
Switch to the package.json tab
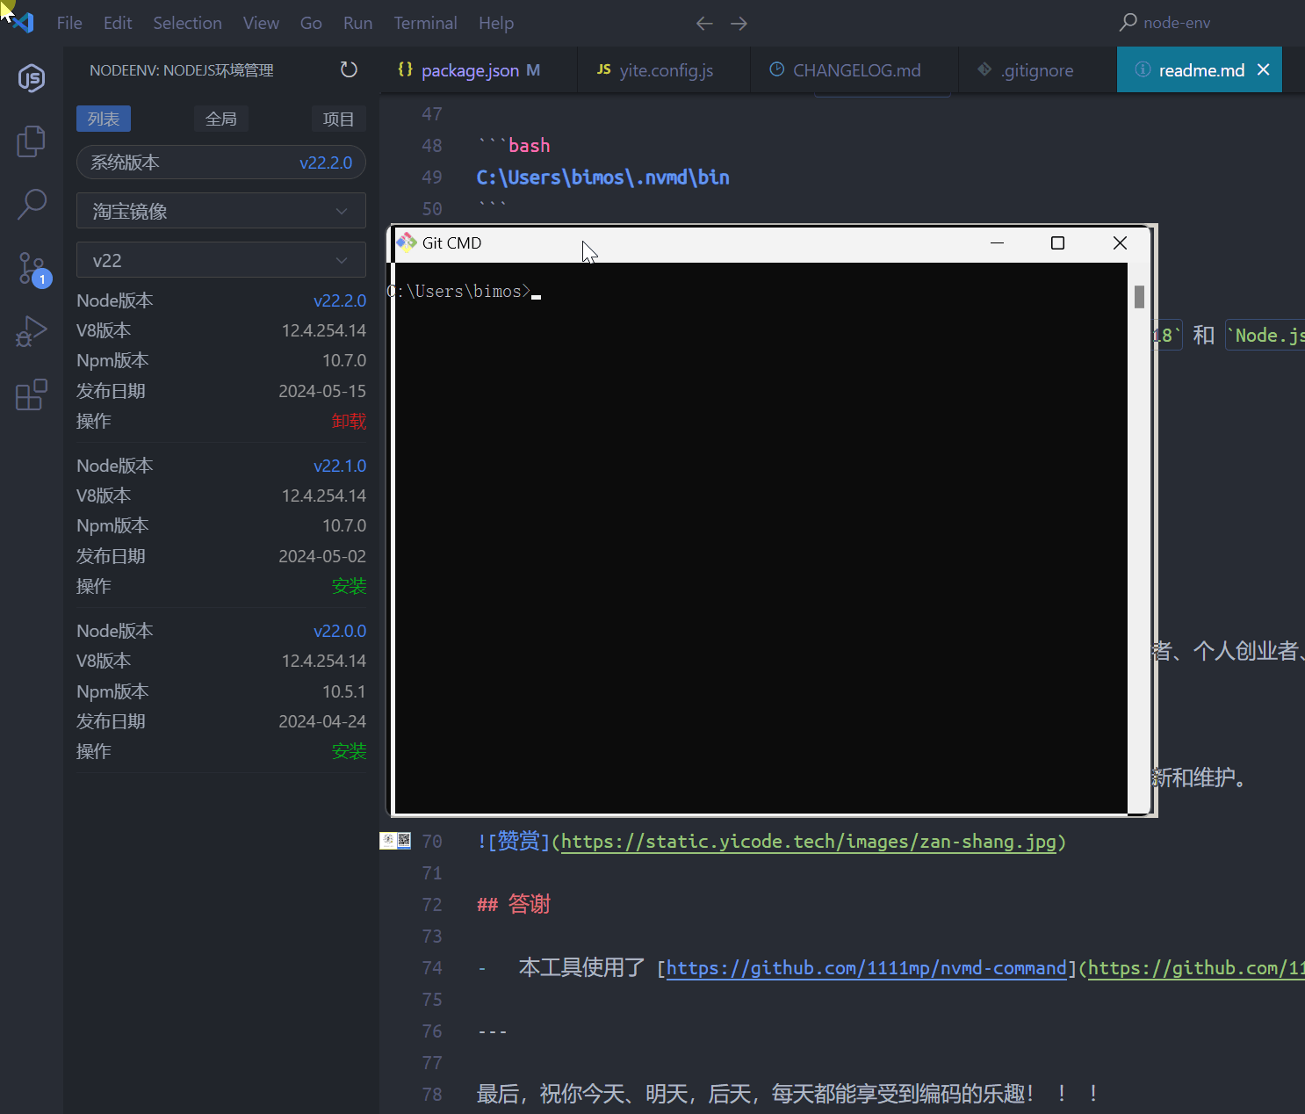[x=479, y=70]
